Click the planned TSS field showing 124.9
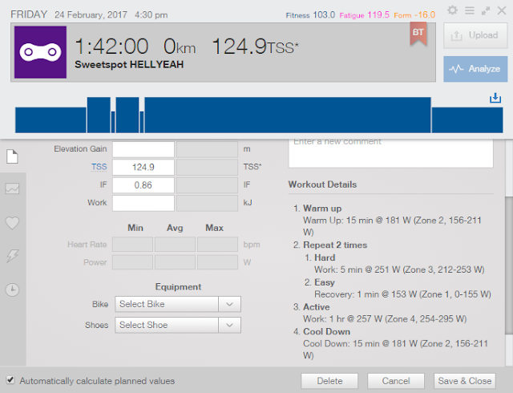The height and width of the screenshot is (393, 513). click(143, 167)
